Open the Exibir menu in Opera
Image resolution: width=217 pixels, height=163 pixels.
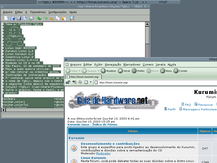[98, 65]
